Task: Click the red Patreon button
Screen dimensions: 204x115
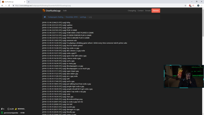Action: point(156,11)
